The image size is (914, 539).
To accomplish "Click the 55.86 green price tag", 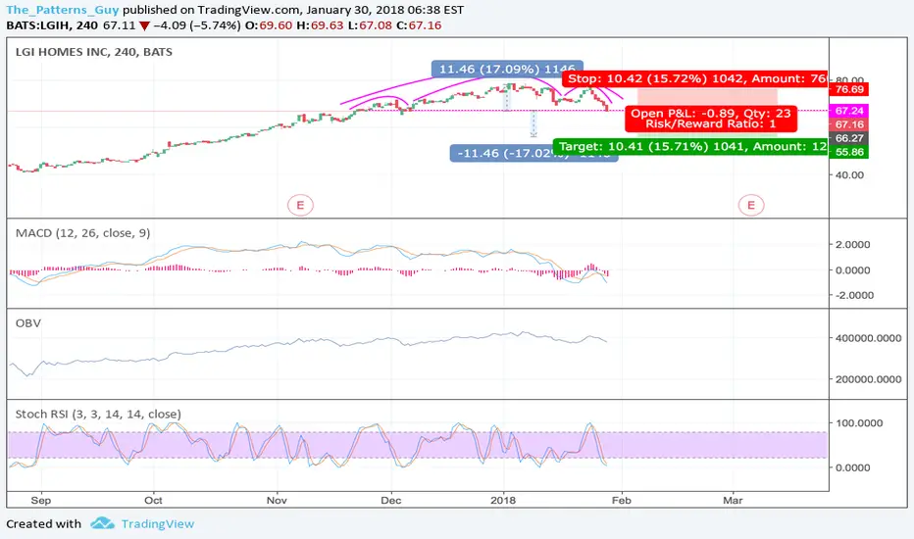I will [849, 152].
